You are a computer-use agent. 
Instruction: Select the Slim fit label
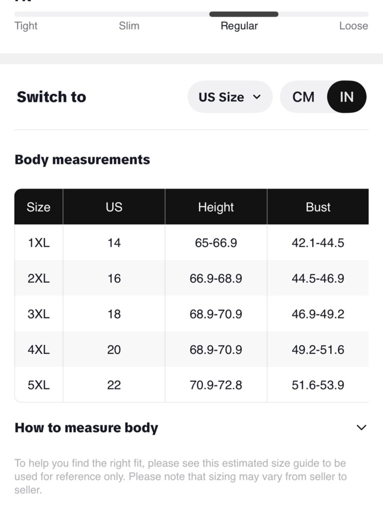coord(129,26)
